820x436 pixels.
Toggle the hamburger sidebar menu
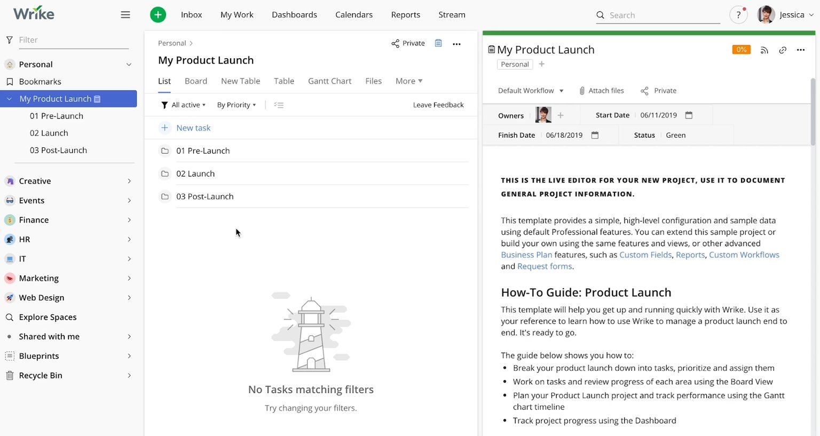125,15
